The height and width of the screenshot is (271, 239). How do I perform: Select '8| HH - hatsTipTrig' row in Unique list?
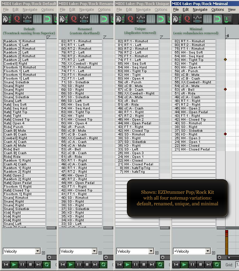[x=137, y=168]
